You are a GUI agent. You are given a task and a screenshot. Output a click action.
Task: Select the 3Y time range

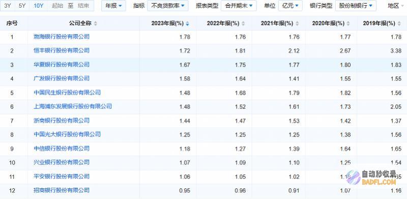(x=8, y=6)
